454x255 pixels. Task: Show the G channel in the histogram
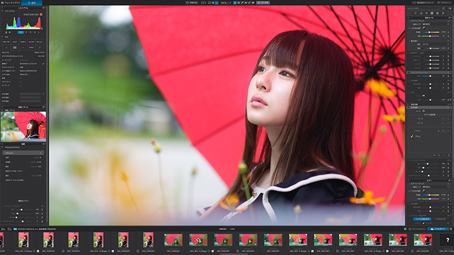tap(31, 32)
